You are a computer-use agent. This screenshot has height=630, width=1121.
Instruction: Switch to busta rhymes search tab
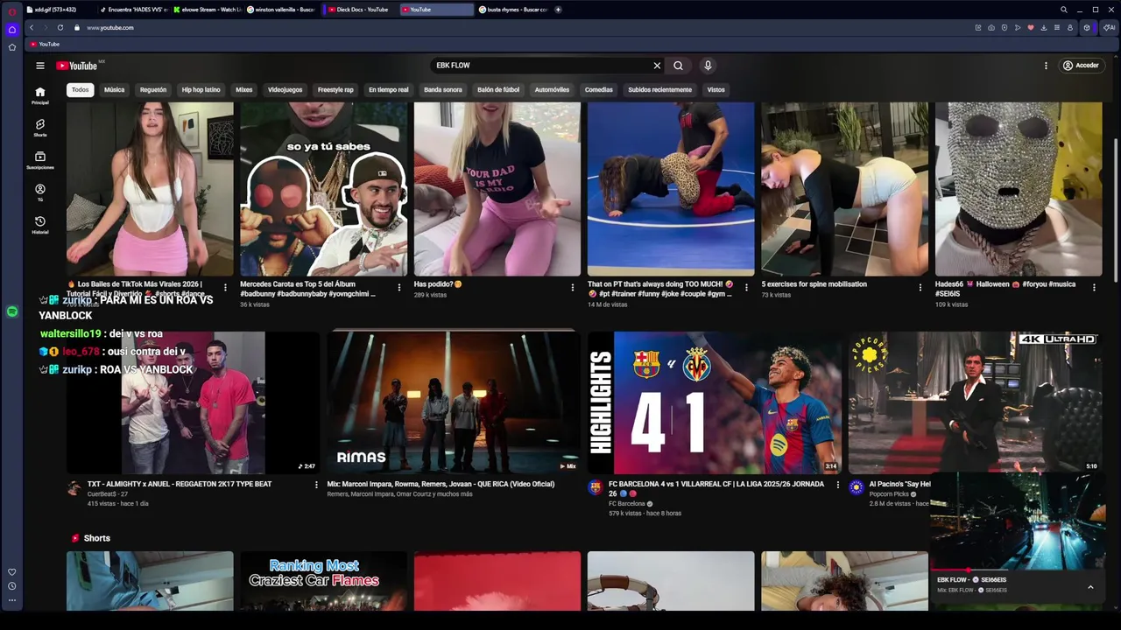tap(513, 10)
